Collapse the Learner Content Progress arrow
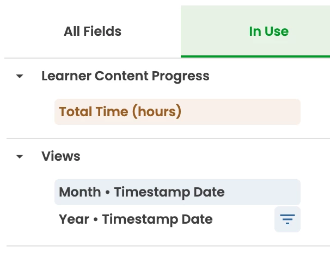The width and height of the screenshot is (330, 253). (x=20, y=76)
